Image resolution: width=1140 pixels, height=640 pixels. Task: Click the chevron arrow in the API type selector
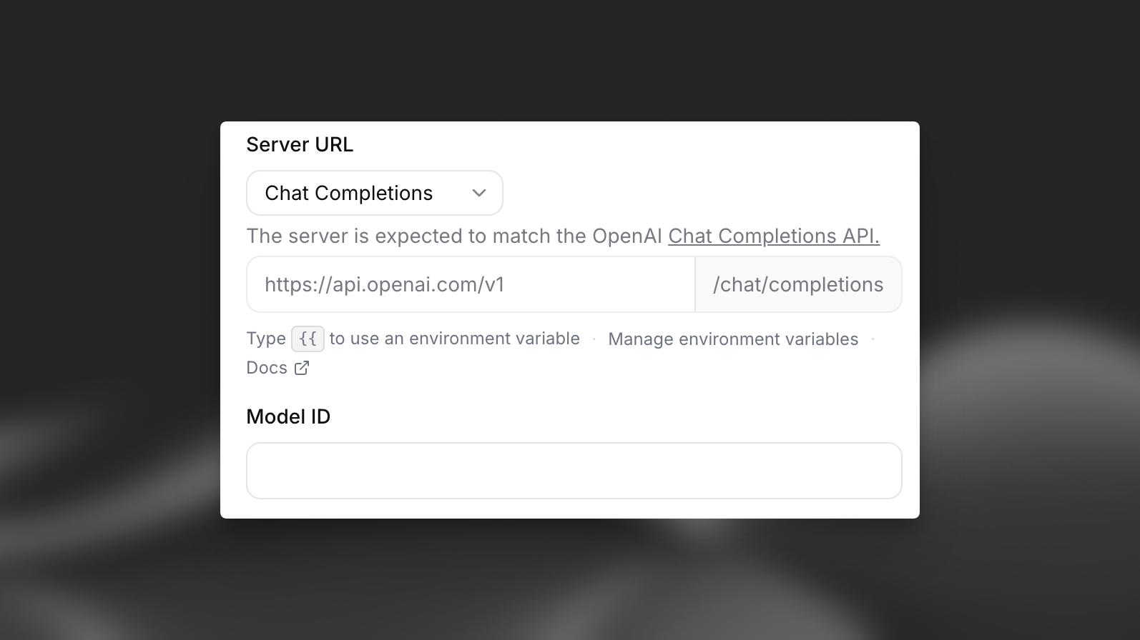479,193
